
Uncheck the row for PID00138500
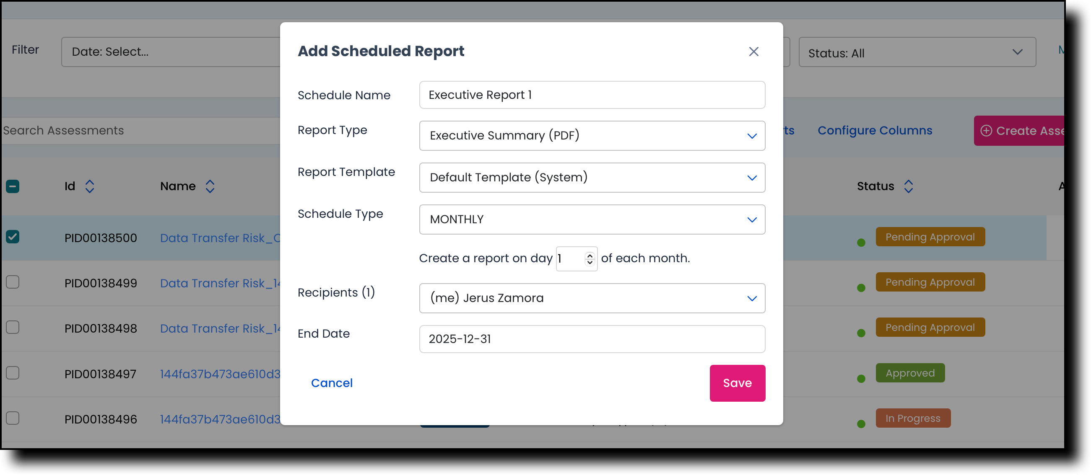click(x=13, y=237)
